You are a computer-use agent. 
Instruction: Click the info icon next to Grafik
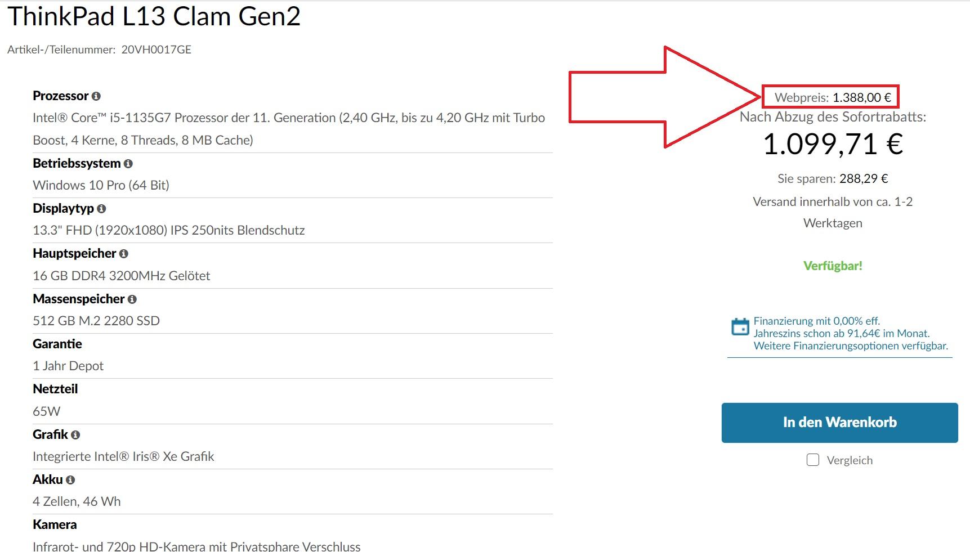point(75,435)
